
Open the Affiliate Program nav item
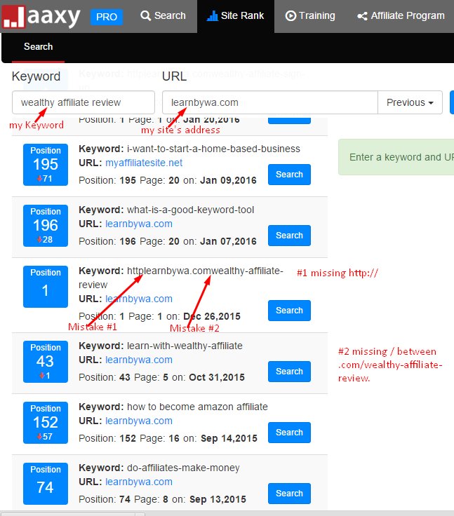tap(401, 16)
